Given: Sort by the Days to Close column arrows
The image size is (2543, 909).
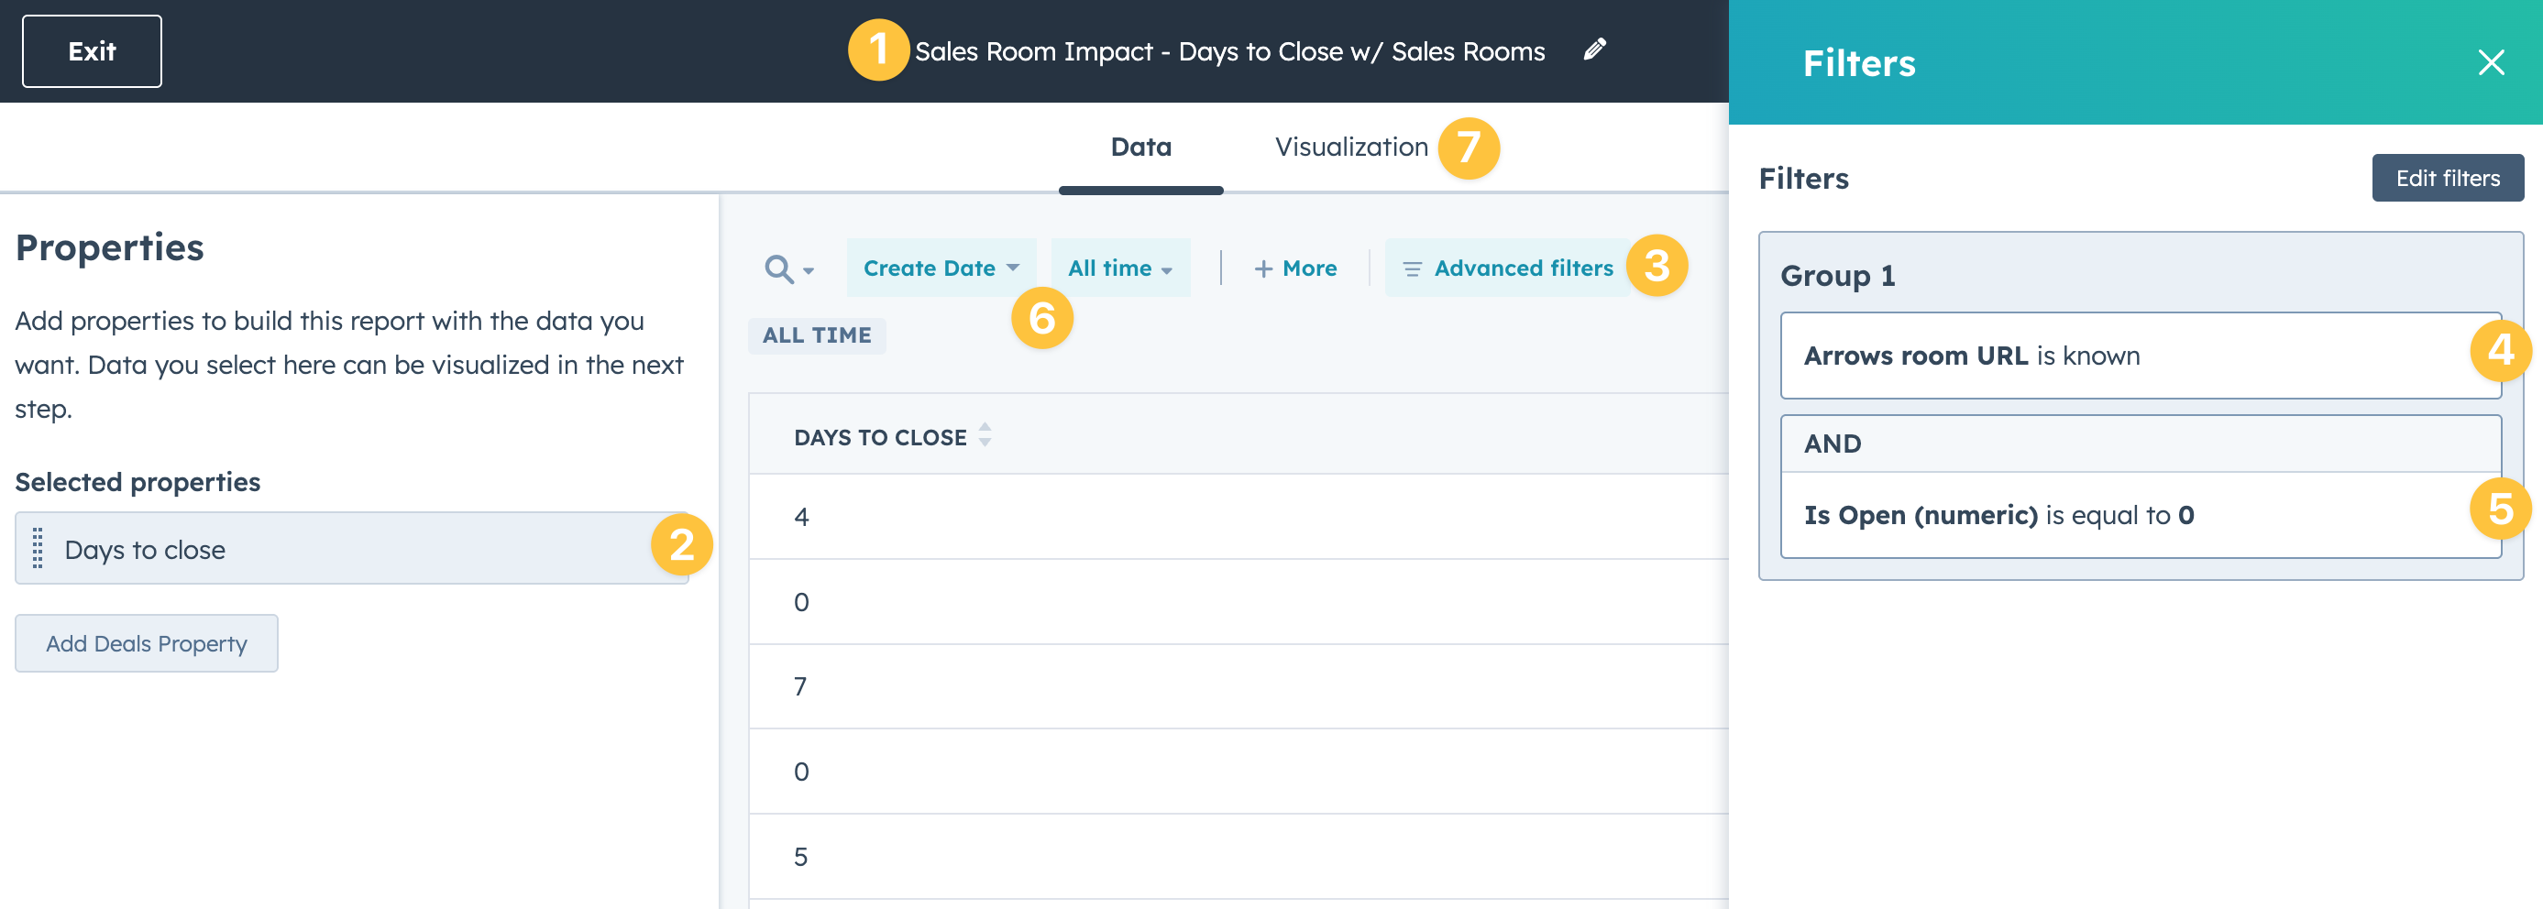Looking at the screenshot, I should pyautogui.click(x=985, y=435).
